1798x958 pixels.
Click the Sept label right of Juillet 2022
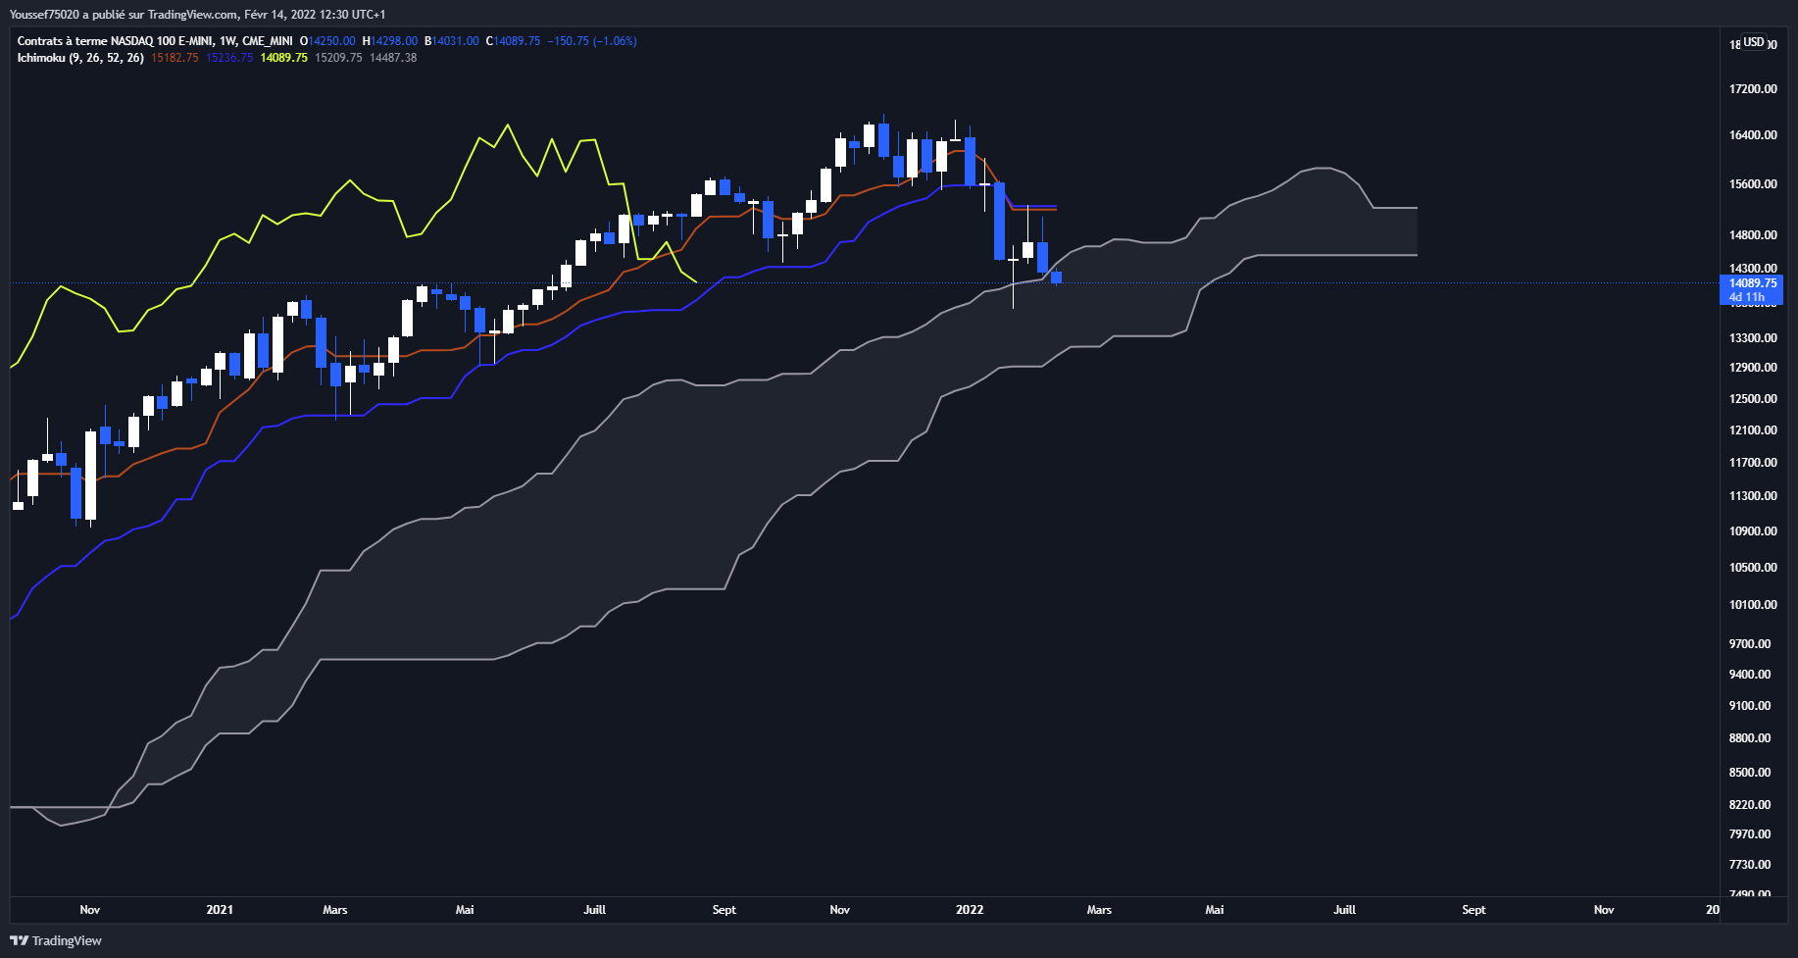tap(1473, 910)
